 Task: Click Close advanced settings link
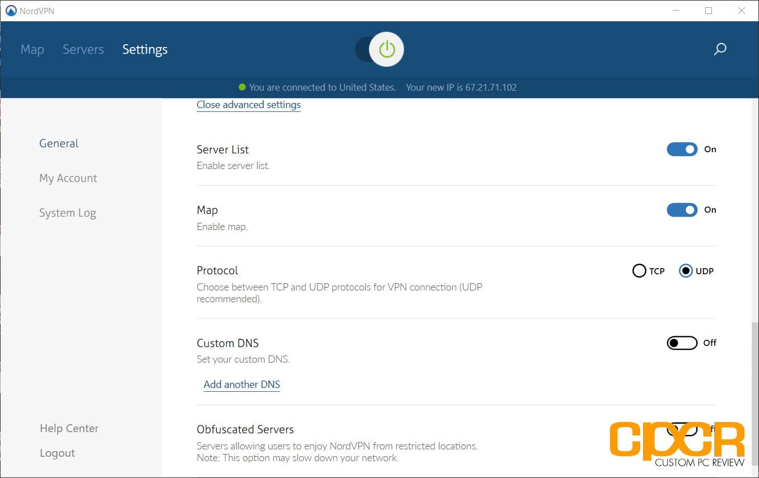pyautogui.click(x=248, y=105)
